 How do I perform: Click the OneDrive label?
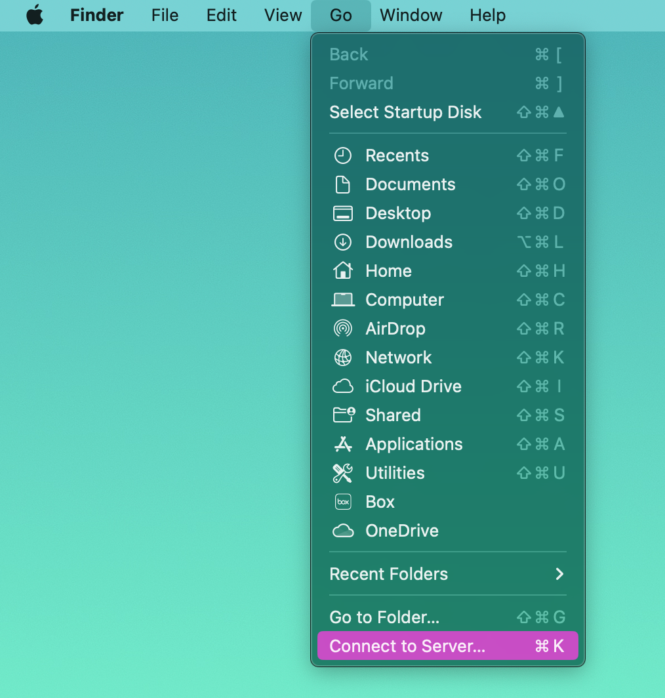point(402,531)
